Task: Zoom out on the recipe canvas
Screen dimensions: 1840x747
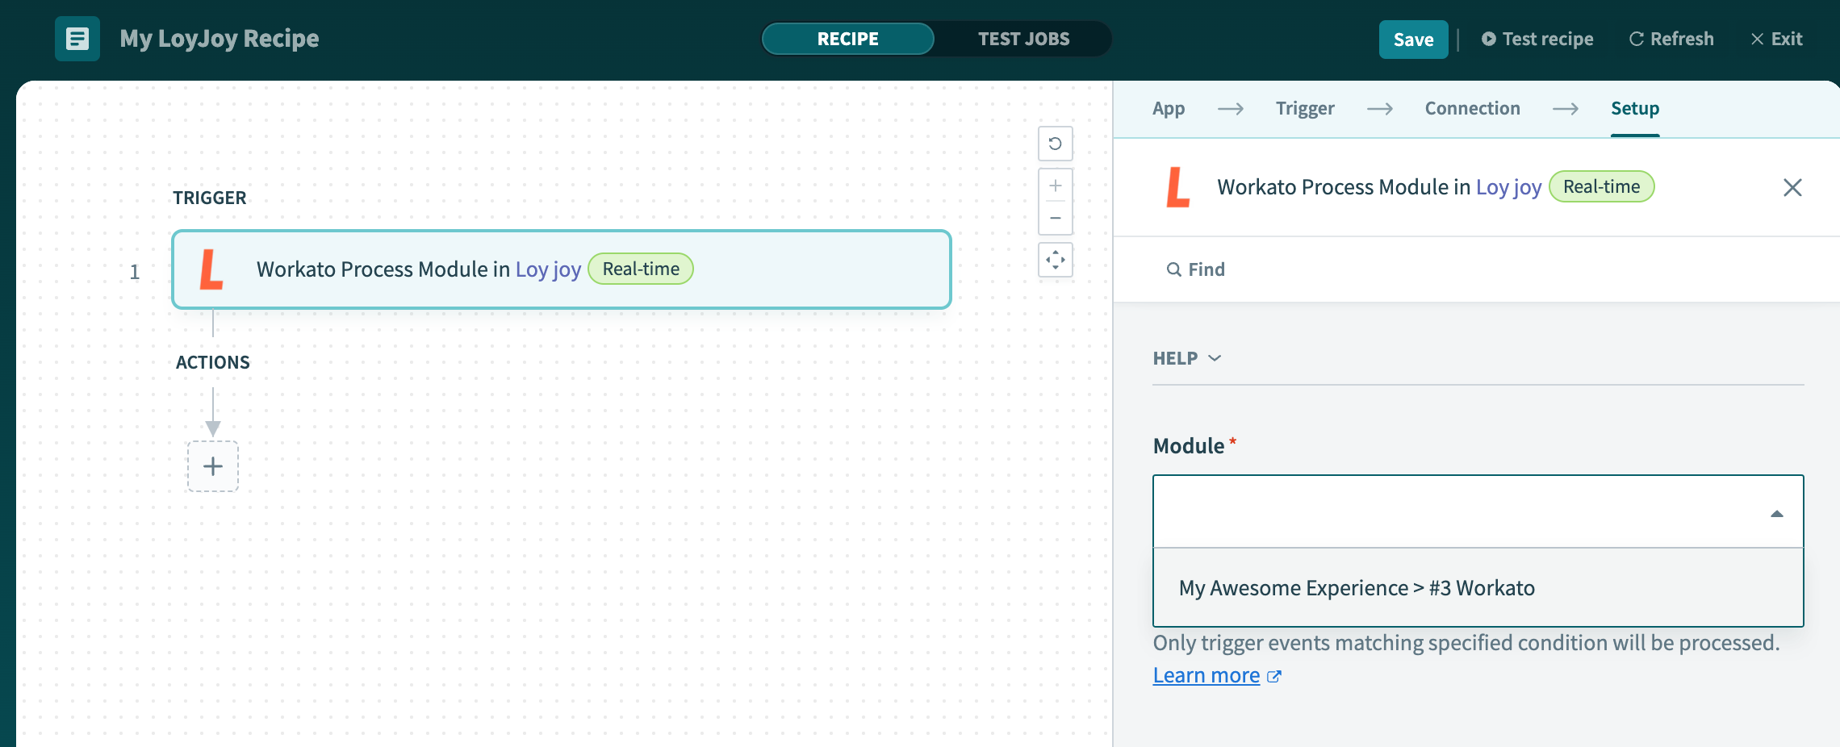Action: [1055, 218]
